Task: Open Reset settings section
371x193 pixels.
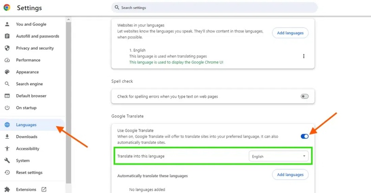Action: (x=29, y=173)
